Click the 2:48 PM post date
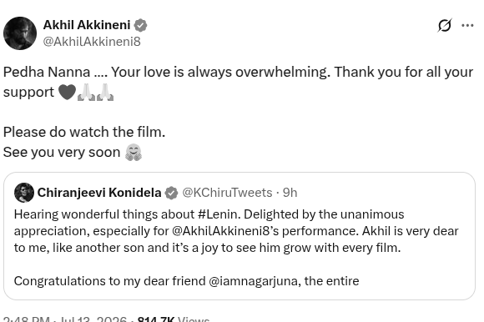This screenshot has height=322, width=484. (65, 319)
